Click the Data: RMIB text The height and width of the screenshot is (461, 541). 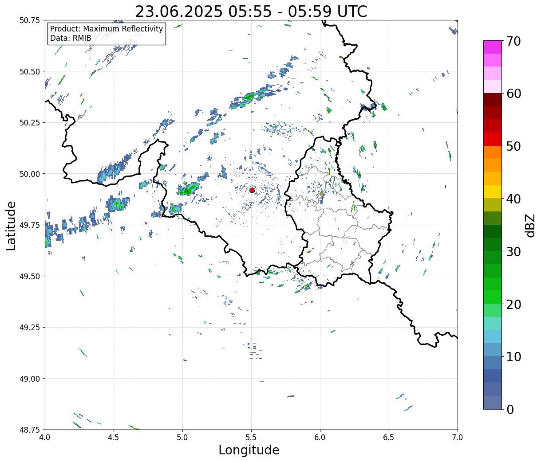pyautogui.click(x=71, y=39)
